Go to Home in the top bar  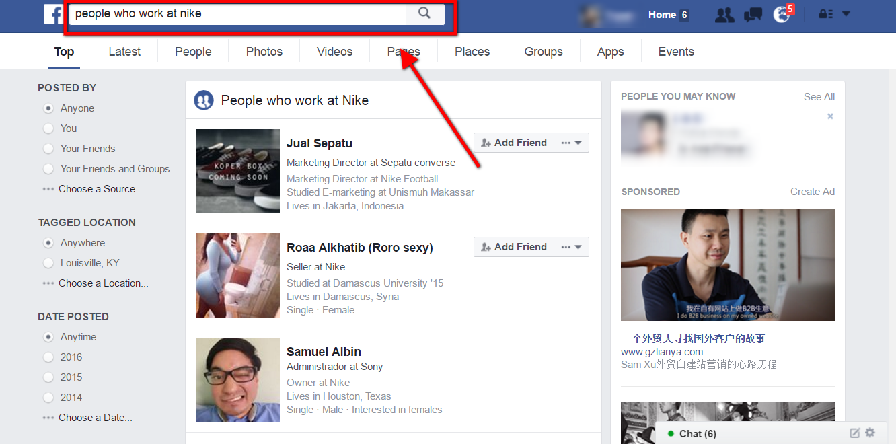tap(662, 15)
